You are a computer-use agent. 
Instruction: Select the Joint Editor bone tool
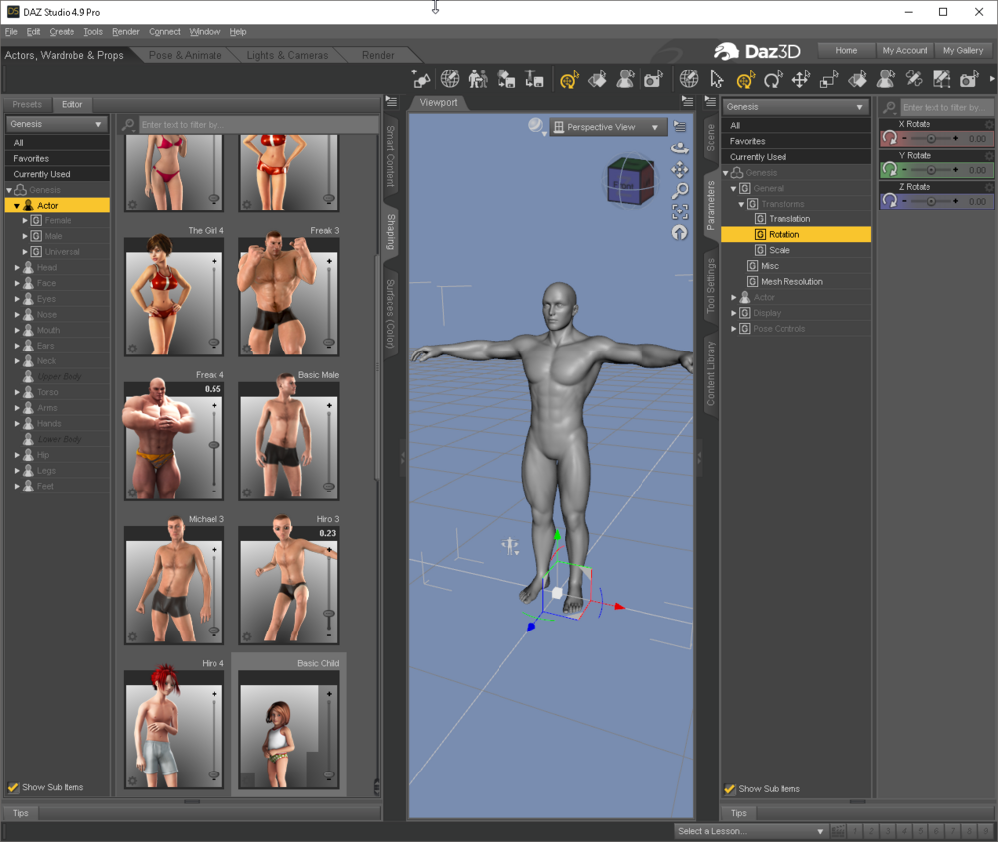914,79
